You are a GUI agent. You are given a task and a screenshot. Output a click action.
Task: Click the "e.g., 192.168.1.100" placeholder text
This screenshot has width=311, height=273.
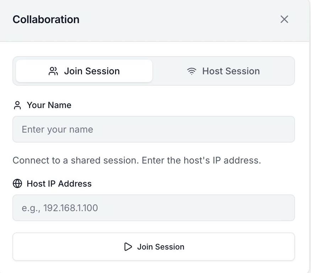tap(60, 208)
